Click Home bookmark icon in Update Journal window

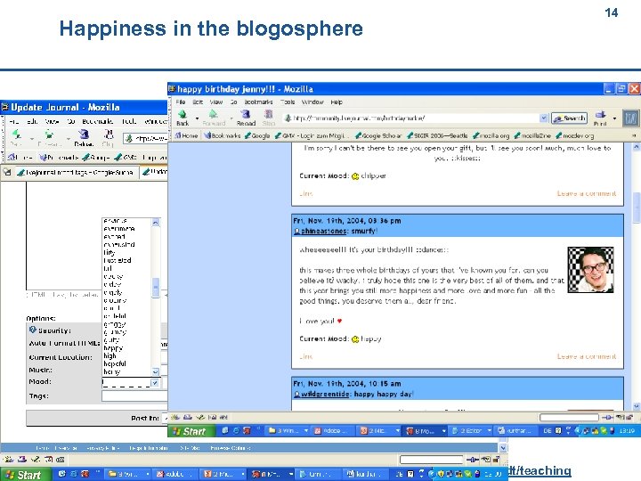coord(12,157)
